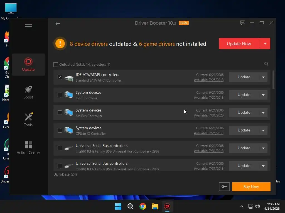Click the orange warning exclamation icon
The width and height of the screenshot is (285, 213).
[60, 44]
